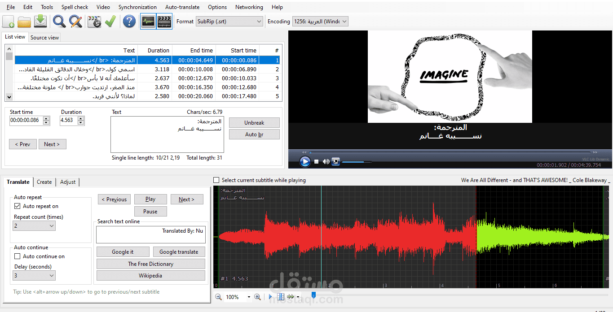Click the video position seek bar
The image size is (613, 312).
449,152
